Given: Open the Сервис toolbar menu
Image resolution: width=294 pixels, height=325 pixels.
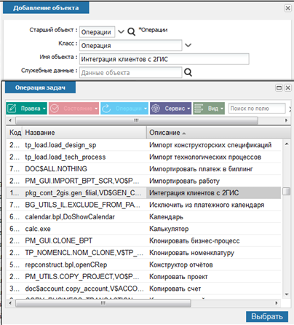Looking at the screenshot, I should click(171, 109).
